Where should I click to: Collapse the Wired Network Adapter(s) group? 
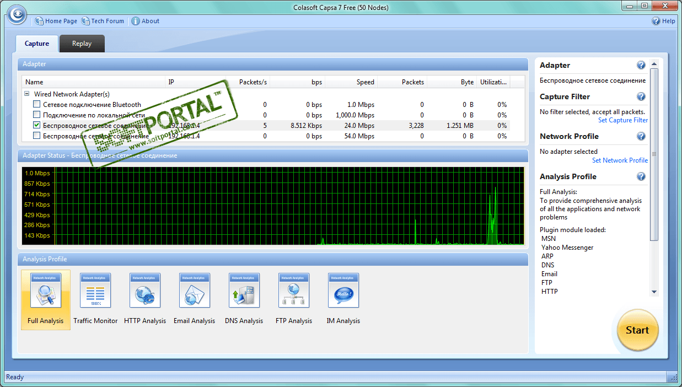(x=26, y=94)
